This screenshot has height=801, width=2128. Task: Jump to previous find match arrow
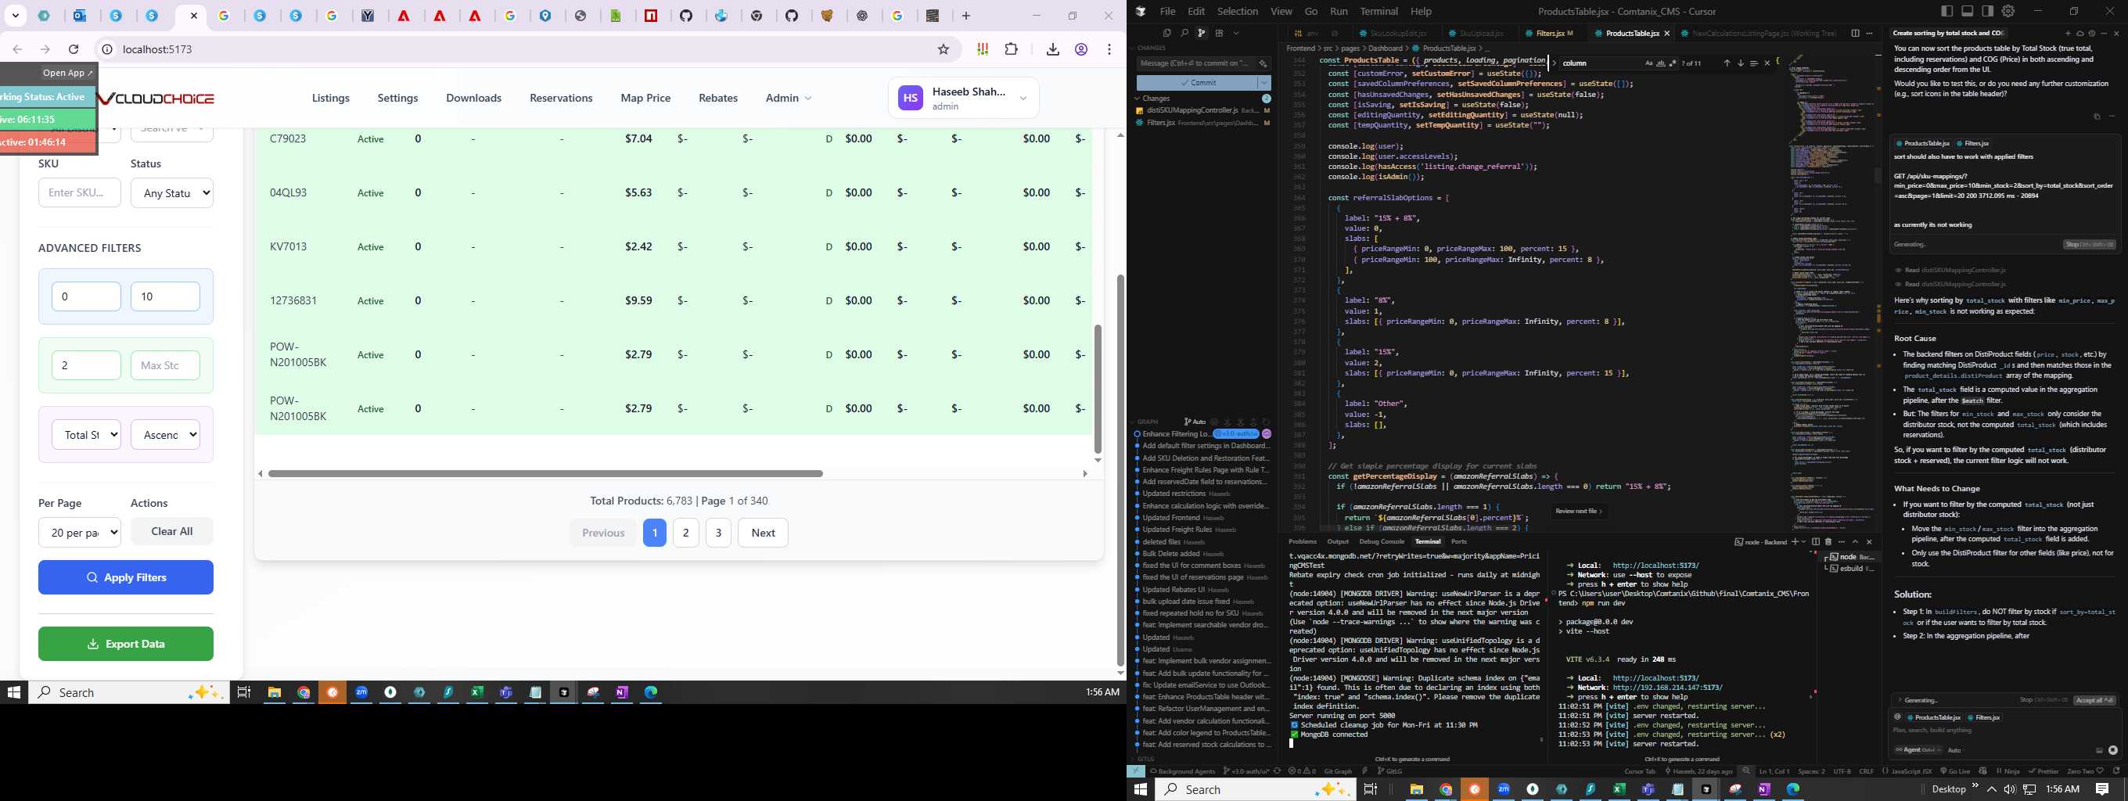pyautogui.click(x=1727, y=63)
